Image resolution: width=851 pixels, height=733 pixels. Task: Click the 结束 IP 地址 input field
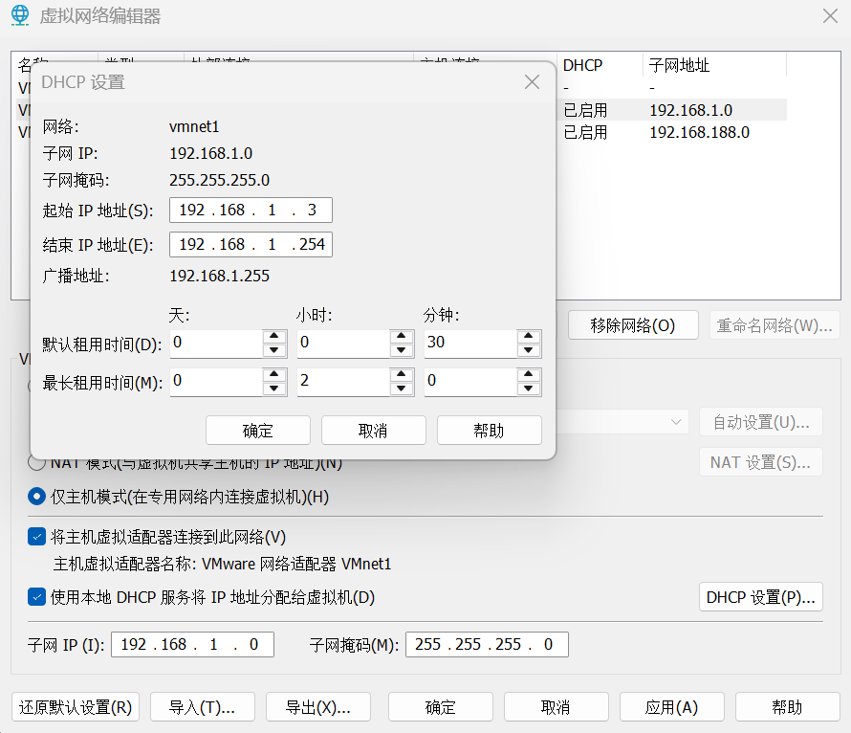(x=251, y=245)
